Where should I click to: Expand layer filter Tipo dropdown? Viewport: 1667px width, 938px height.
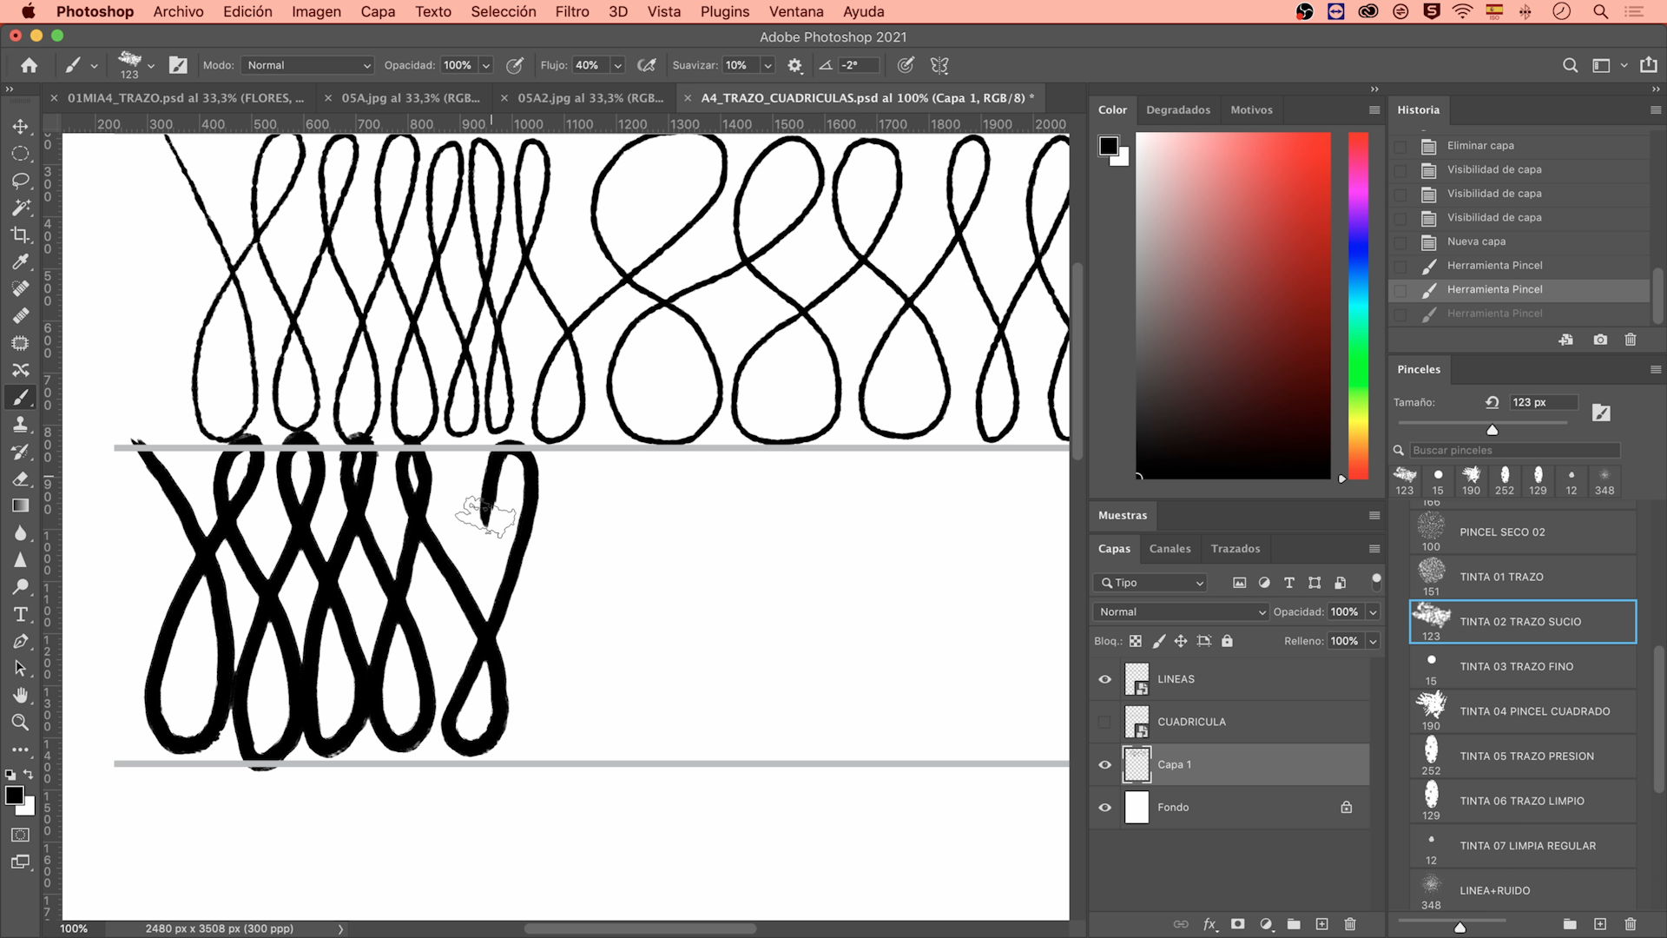click(1152, 583)
